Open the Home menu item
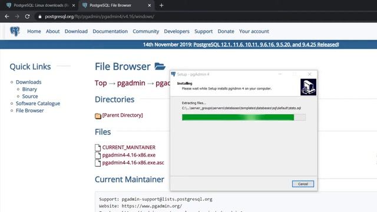Image resolution: width=377 pixels, height=212 pixels. pos(34,31)
